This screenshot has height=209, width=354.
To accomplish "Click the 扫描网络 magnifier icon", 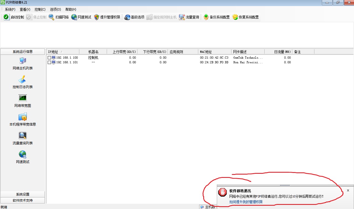I will click(x=51, y=17).
